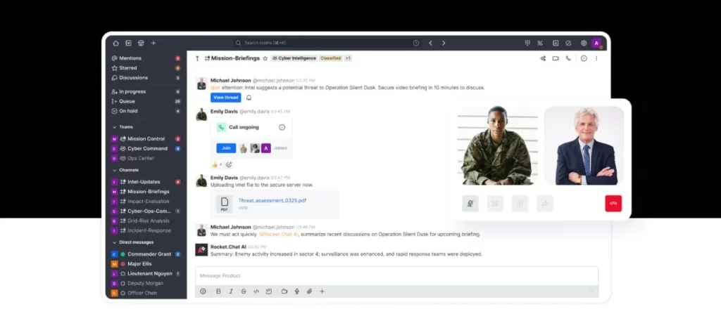
Task: Attach a file using paperclip icon
Action: tap(310, 291)
